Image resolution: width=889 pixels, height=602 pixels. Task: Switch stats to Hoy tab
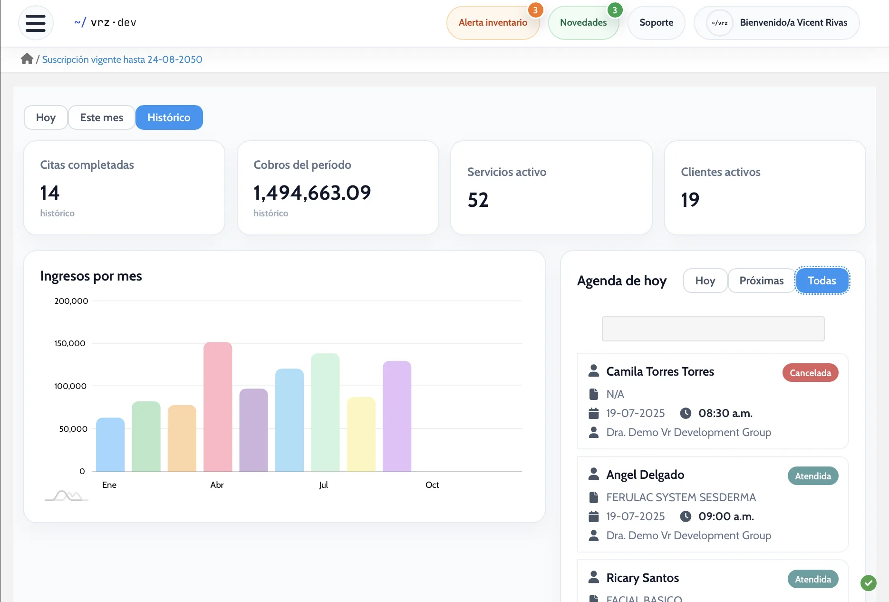[x=46, y=117]
